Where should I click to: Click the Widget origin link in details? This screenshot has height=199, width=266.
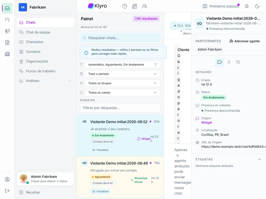tap(207, 123)
